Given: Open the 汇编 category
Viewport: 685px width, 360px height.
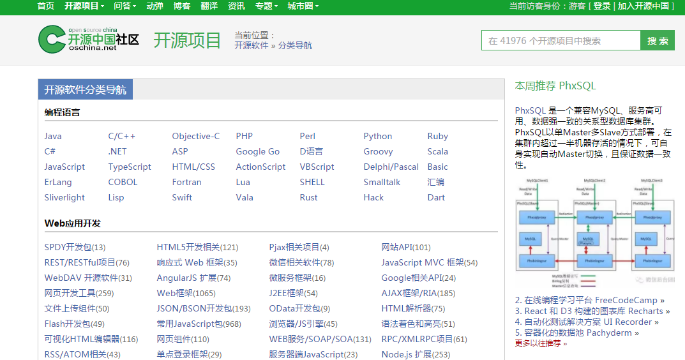Looking at the screenshot, I should click(x=436, y=182).
